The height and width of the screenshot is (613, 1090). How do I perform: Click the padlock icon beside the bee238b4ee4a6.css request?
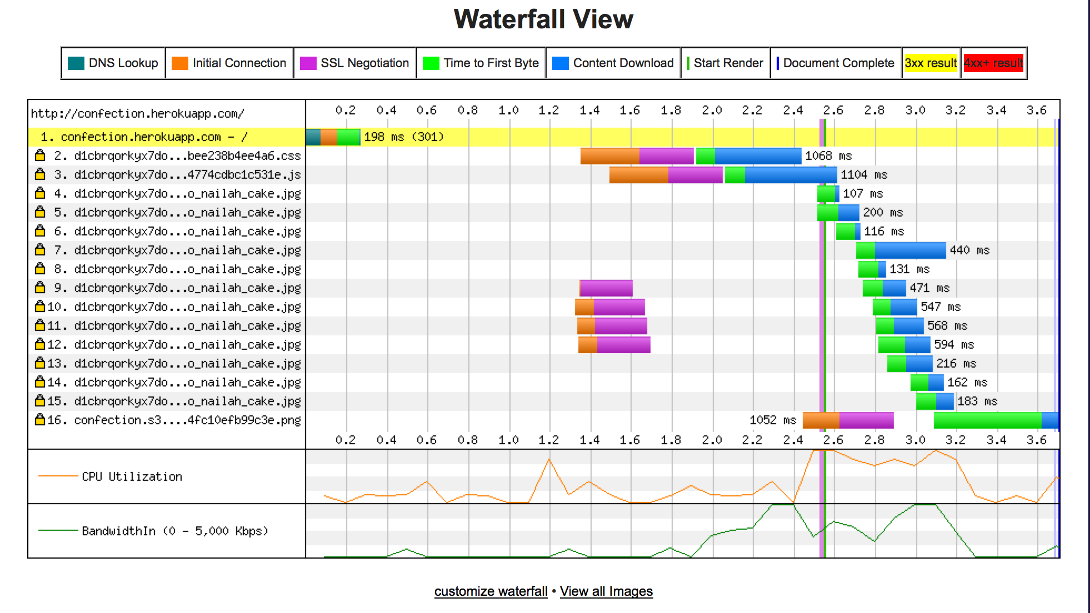click(39, 155)
